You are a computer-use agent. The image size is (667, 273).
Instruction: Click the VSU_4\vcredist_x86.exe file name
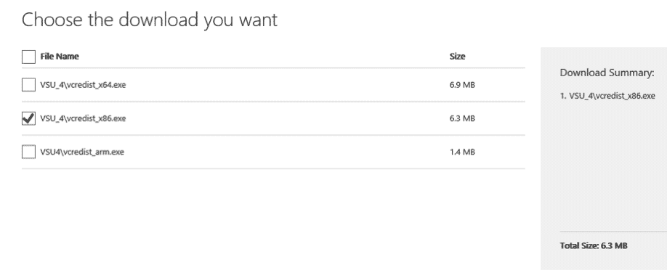[x=83, y=118]
